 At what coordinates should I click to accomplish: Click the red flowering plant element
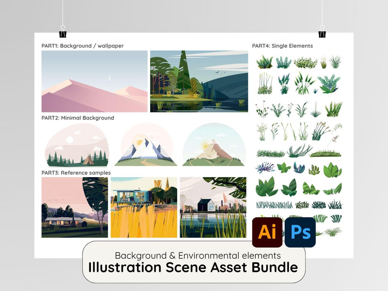coord(262,109)
